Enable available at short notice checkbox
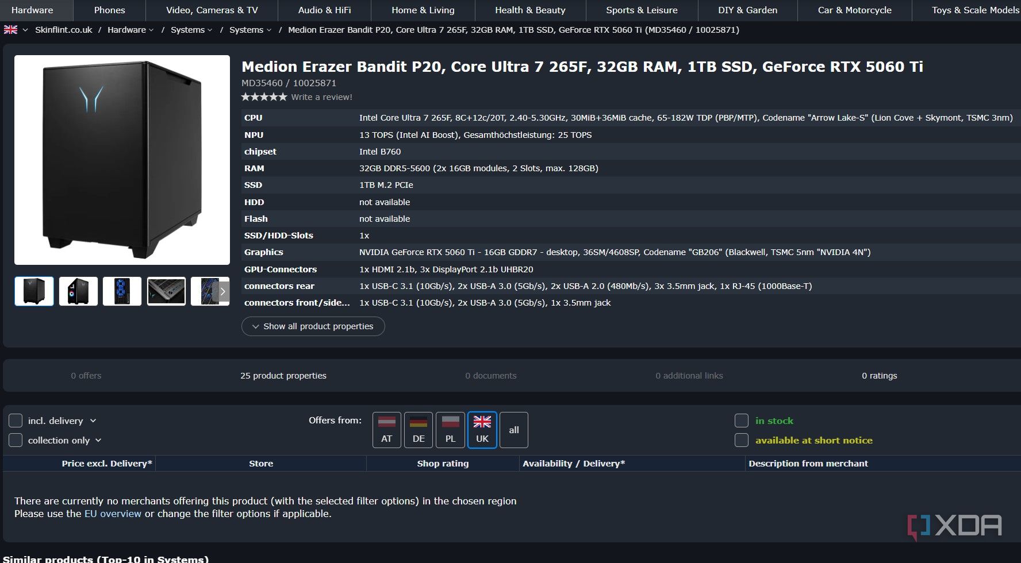Viewport: 1021px width, 563px height. [x=742, y=440]
